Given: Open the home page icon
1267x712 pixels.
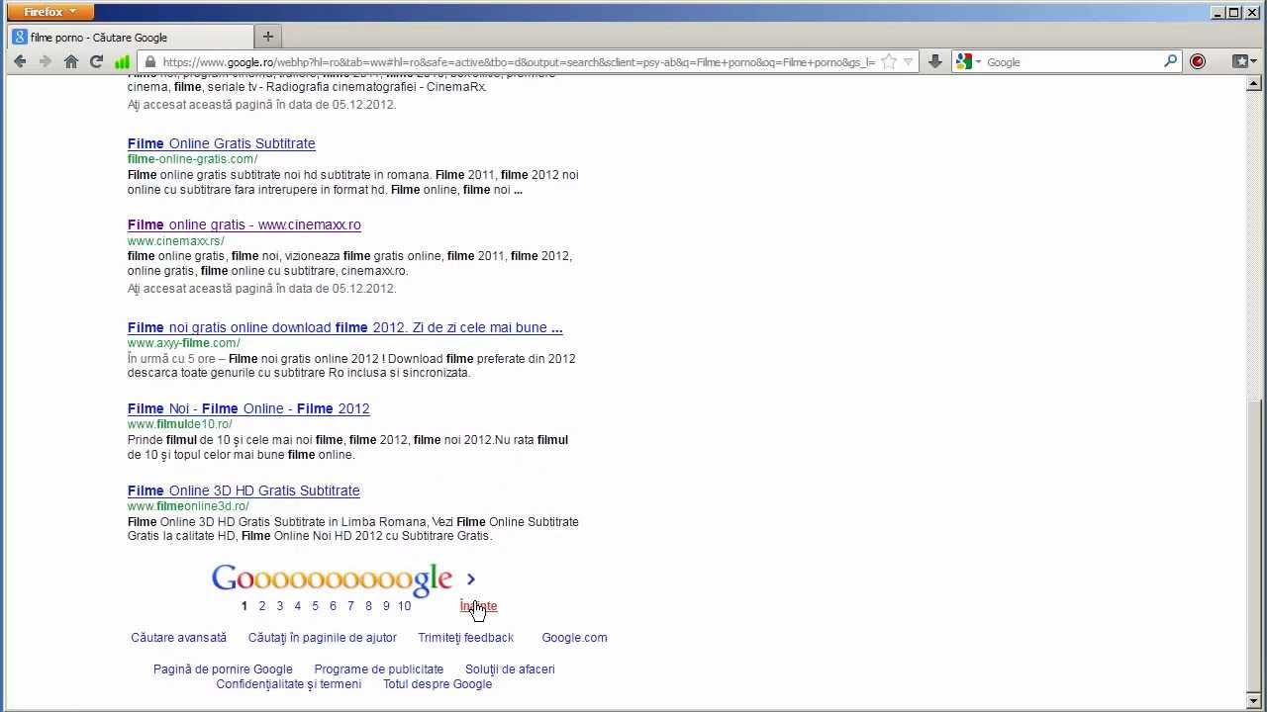Looking at the screenshot, I should 71,61.
